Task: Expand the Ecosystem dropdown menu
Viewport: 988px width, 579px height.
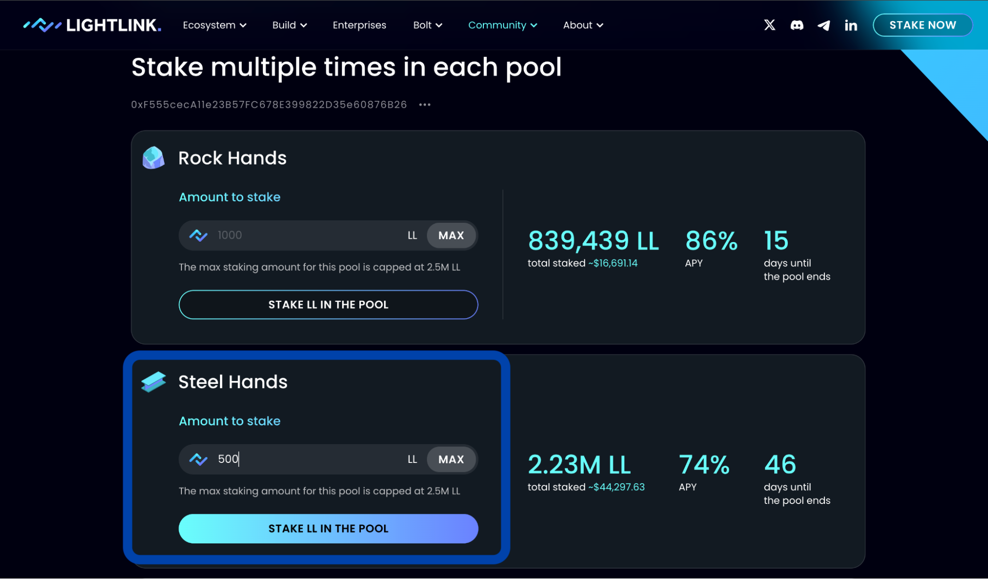Action: (x=215, y=25)
